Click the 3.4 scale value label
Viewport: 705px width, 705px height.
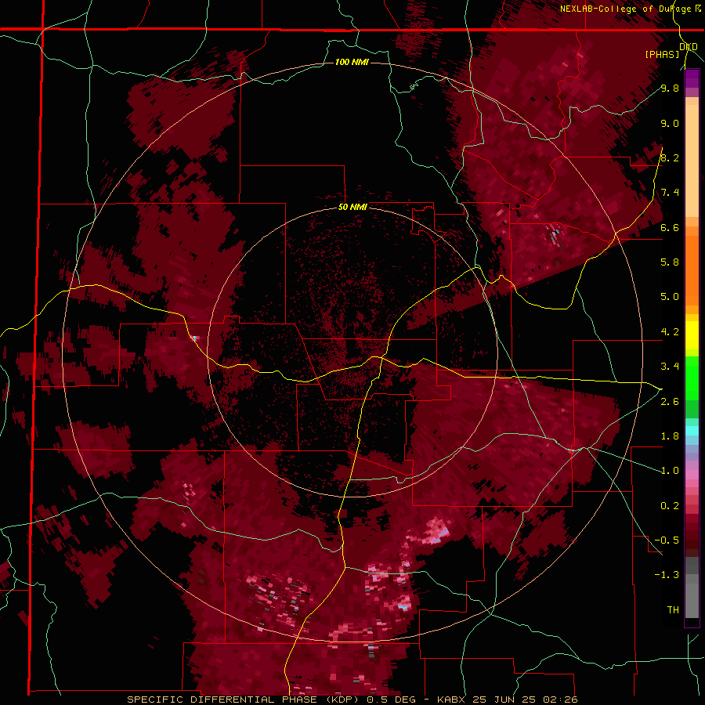(x=670, y=367)
